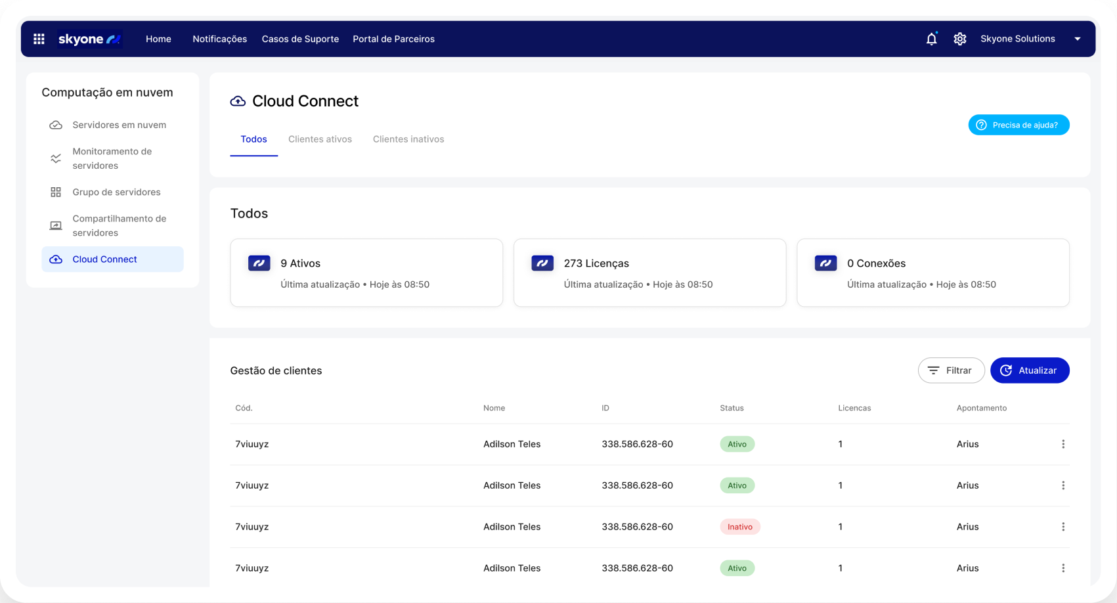Open settings gear icon
The width and height of the screenshot is (1117, 603).
pyautogui.click(x=959, y=39)
